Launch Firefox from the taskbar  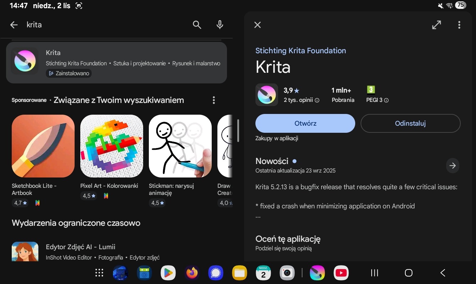(192, 273)
